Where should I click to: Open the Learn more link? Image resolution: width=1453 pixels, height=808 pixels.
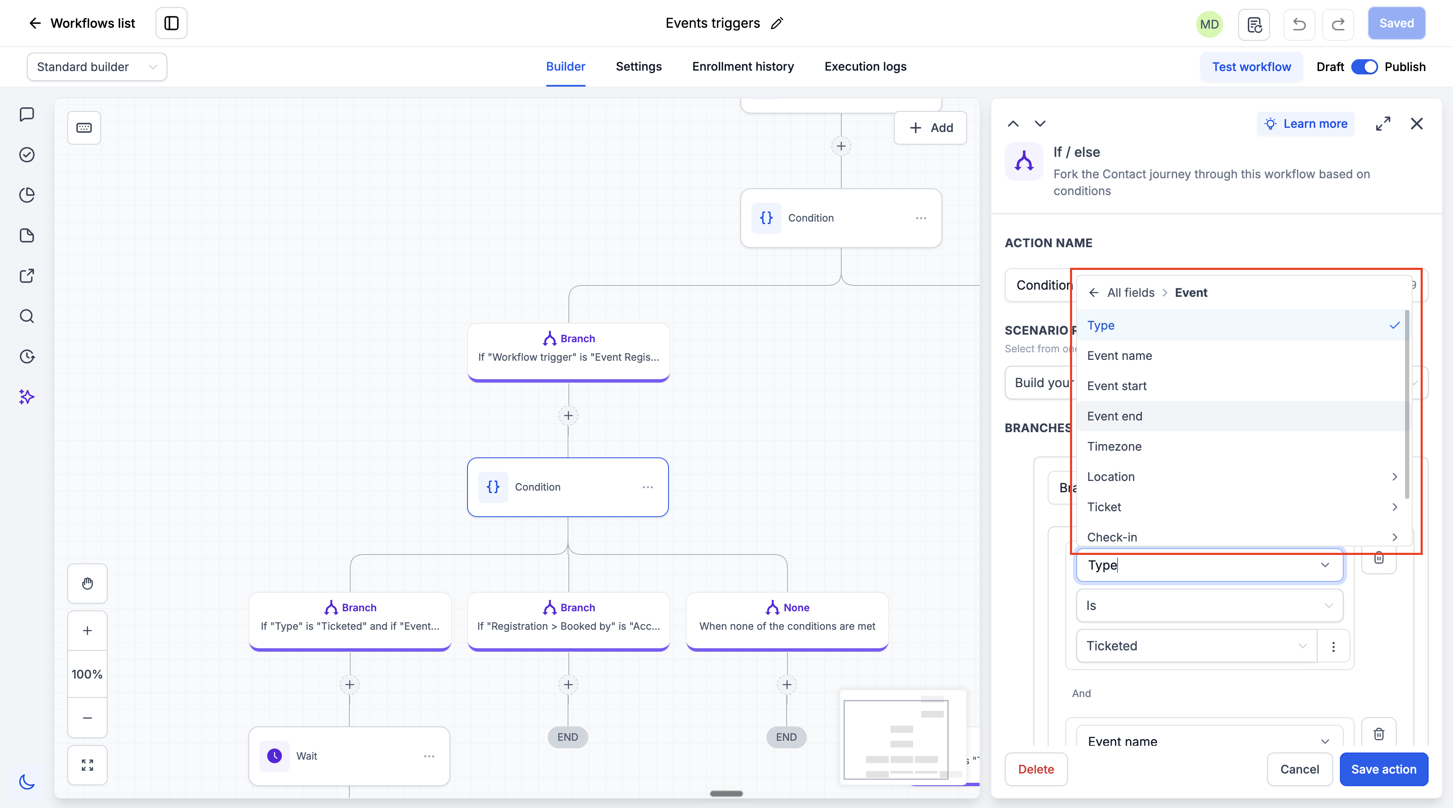1305,124
